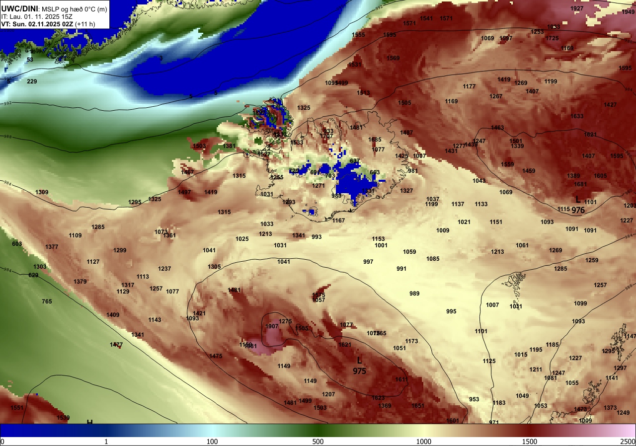Click the height value 1055
Viewport: 636px width, 446px height.
coord(572,383)
